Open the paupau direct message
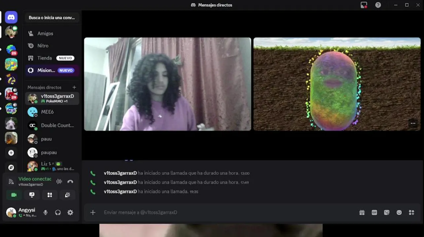 click(52, 152)
